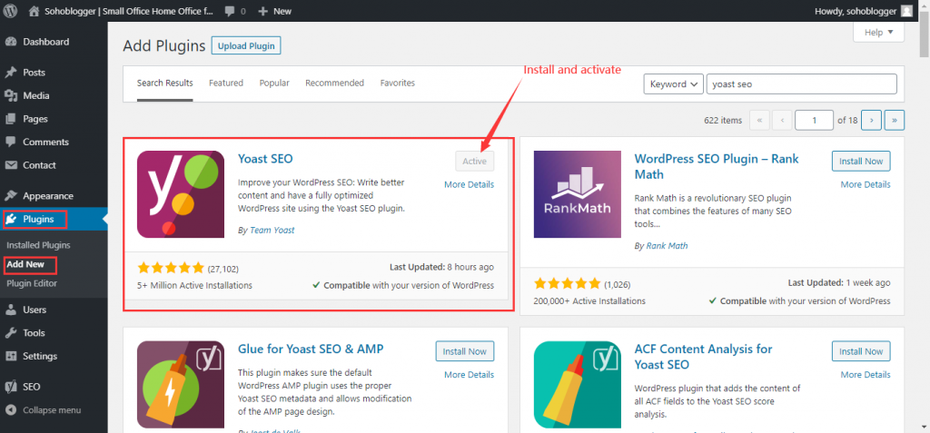Click the plugin search input field
Viewport: 930px width, 433px height.
(x=801, y=84)
